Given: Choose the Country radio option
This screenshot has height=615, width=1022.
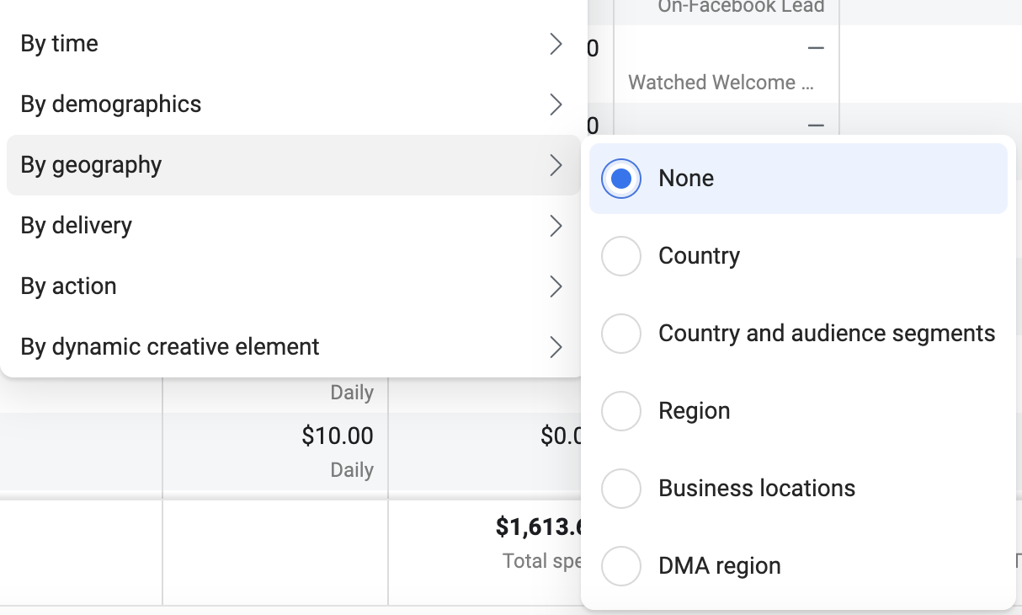Looking at the screenshot, I should pos(621,256).
